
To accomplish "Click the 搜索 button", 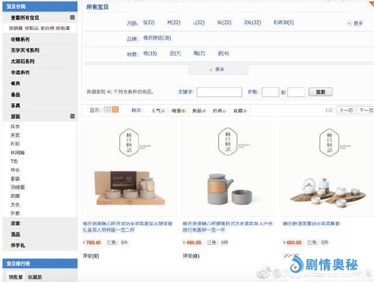I will point(320,92).
